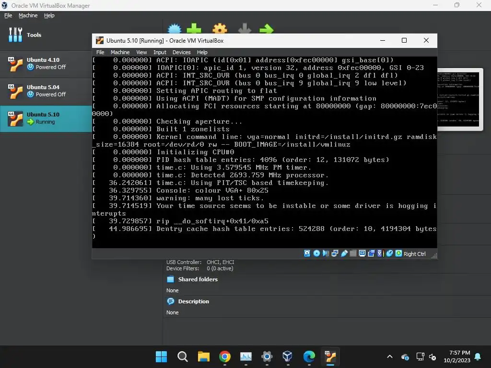Click the gray shared folders status icon
The height and width of the screenshot is (368, 491).
point(353,253)
